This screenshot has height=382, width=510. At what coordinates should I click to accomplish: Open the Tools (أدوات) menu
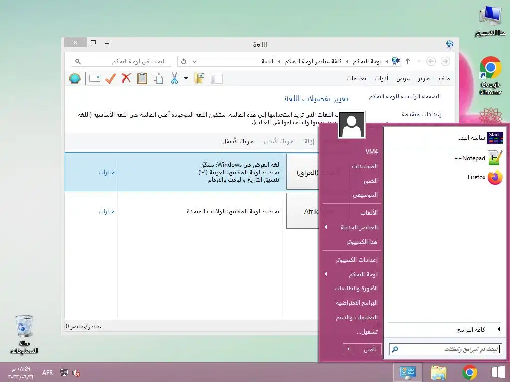pyautogui.click(x=381, y=78)
